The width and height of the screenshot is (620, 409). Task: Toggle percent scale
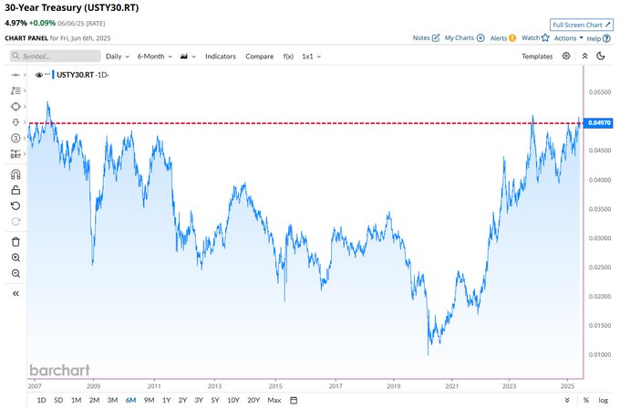pyautogui.click(x=585, y=400)
